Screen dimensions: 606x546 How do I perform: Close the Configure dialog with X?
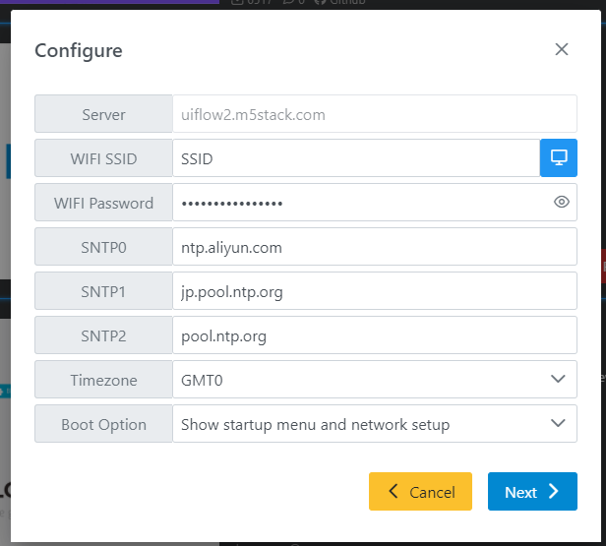562,49
